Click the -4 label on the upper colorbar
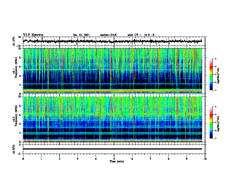Image resolution: width=231 pixels, height=178 pixels. [x=215, y=67]
